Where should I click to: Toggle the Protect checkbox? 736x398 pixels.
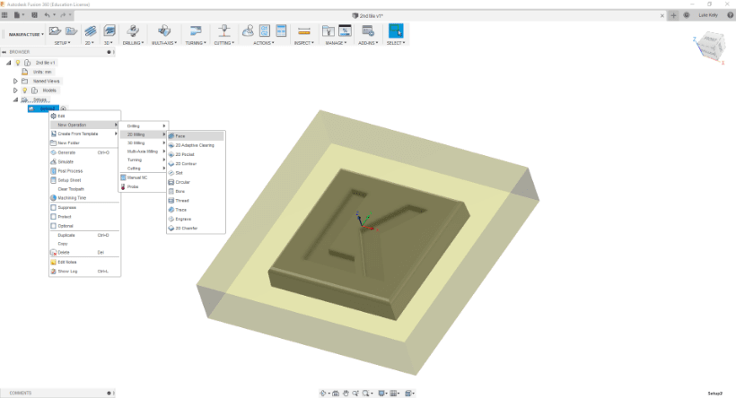pos(53,216)
